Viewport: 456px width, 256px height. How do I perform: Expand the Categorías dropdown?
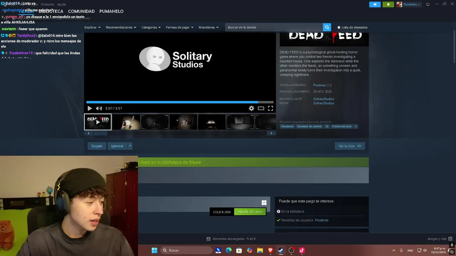click(x=151, y=27)
